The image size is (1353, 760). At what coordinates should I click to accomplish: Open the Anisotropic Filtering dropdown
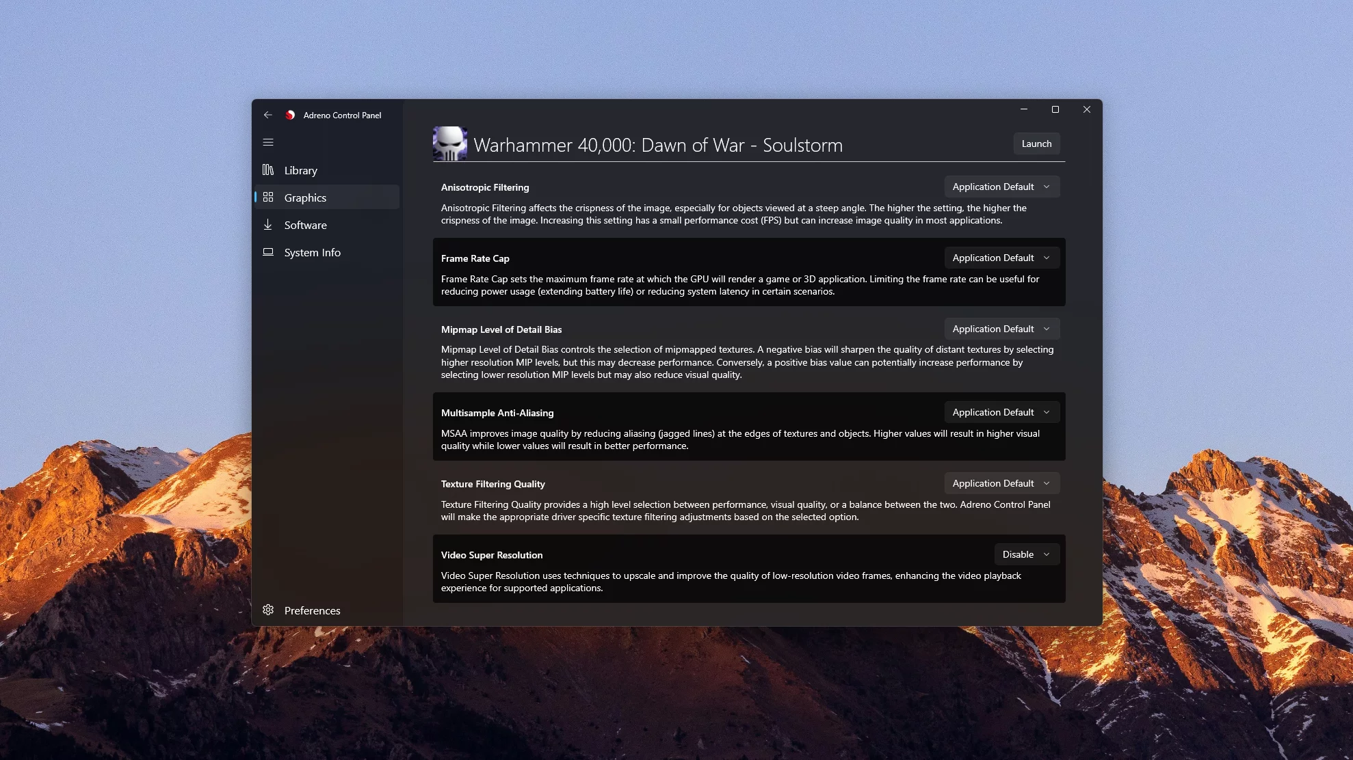1002,187
